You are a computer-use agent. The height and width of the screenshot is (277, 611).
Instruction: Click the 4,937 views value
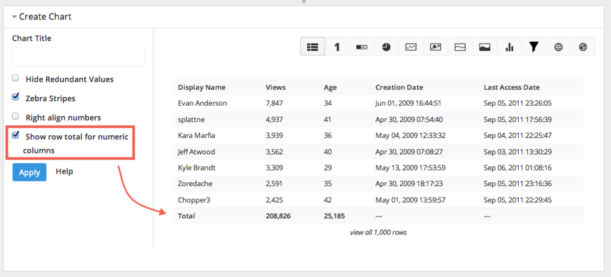(x=274, y=119)
